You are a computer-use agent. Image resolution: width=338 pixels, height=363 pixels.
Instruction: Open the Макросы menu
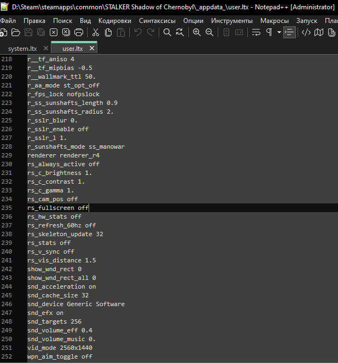coord(275,20)
